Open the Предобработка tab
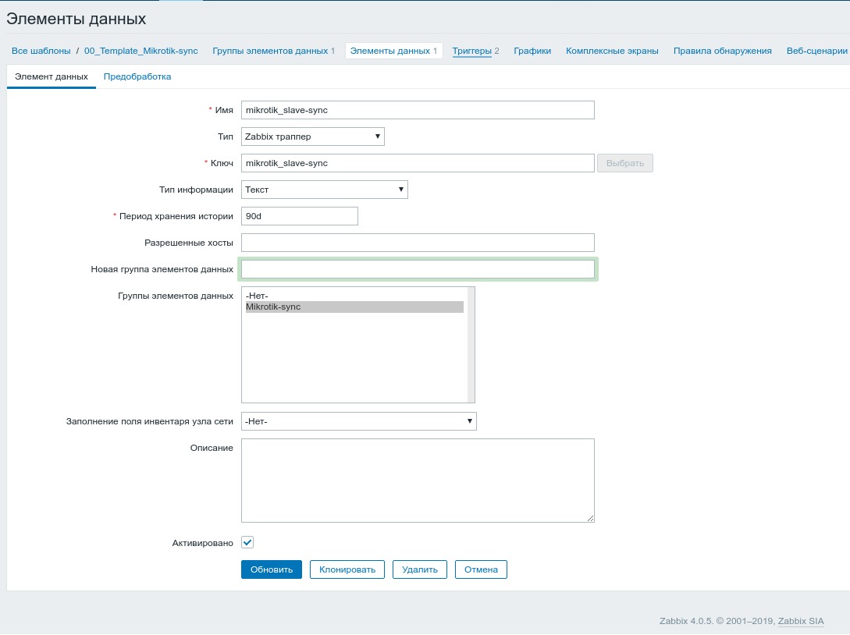This screenshot has height=635, width=850. pyautogui.click(x=137, y=76)
